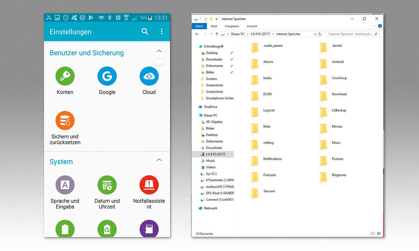Tap the Sprache und Eingabe icon

65,185
